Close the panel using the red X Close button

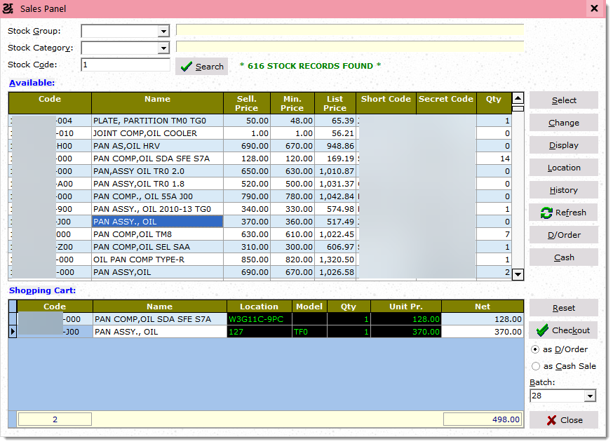(x=563, y=420)
